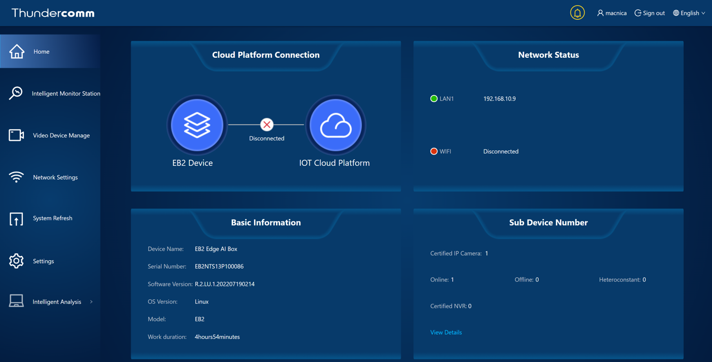Image resolution: width=712 pixels, height=362 pixels.
Task: Click the Network Status heading
Action: tap(548, 55)
